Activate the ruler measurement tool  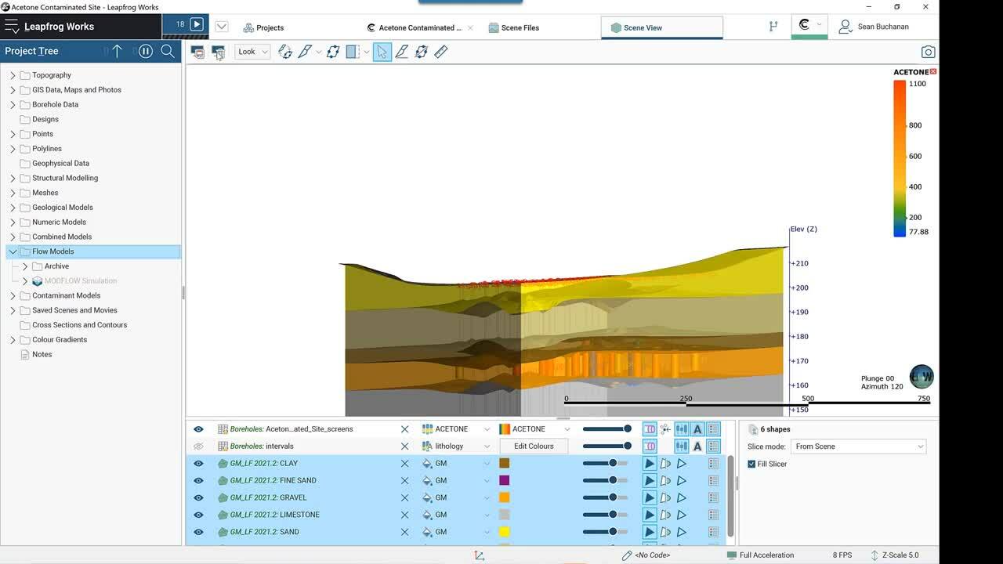(x=441, y=52)
